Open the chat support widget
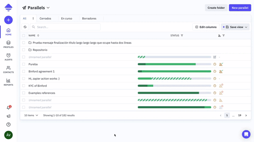 pyautogui.click(x=246, y=134)
